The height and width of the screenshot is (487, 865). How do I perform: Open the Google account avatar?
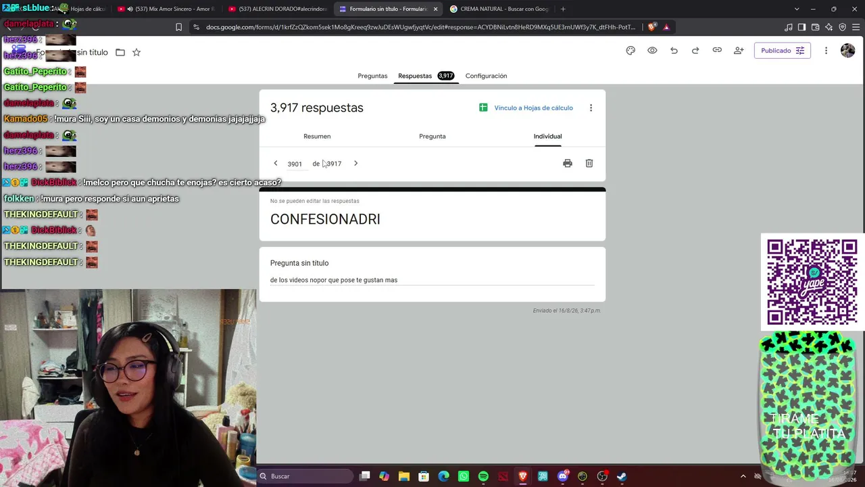coord(847,51)
